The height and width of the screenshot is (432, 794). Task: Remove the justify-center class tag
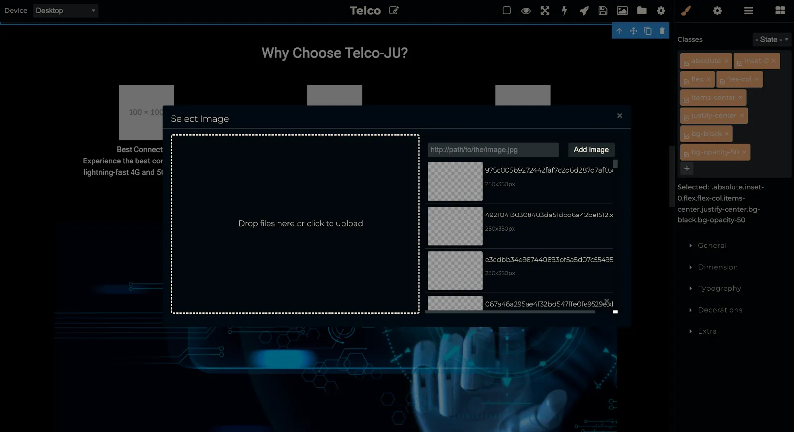coord(742,115)
